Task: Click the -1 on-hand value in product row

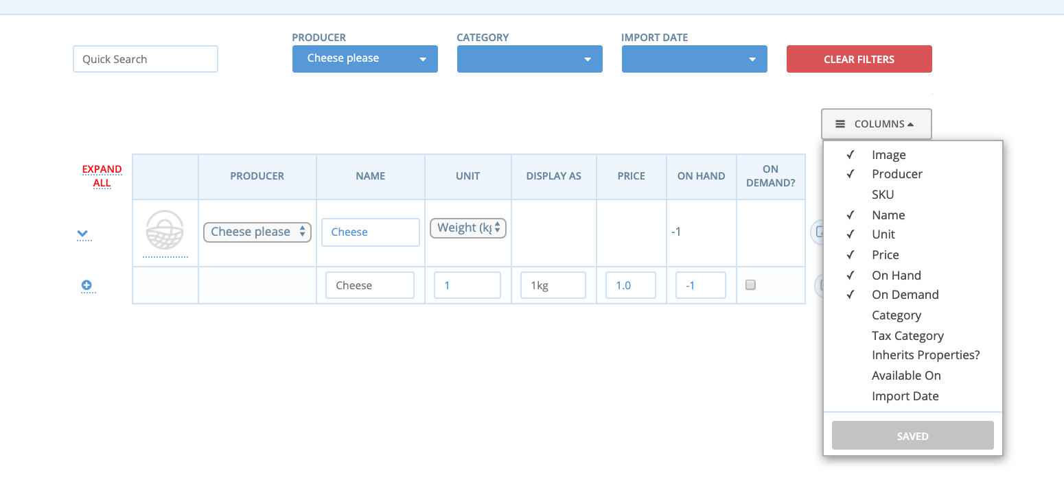Action: [x=676, y=232]
